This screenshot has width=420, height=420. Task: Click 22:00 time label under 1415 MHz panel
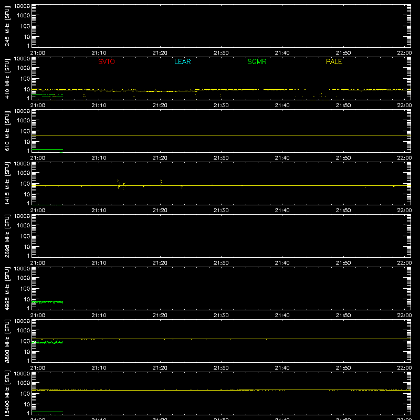(x=404, y=211)
